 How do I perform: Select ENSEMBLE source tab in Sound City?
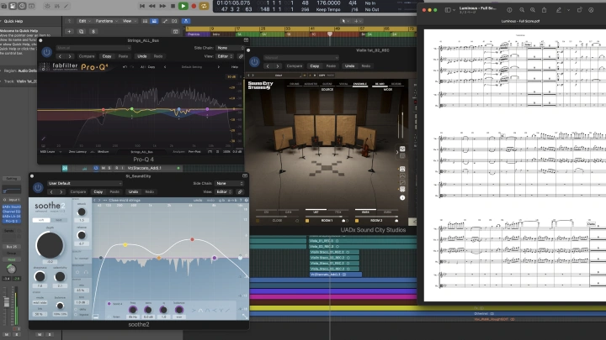point(360,84)
